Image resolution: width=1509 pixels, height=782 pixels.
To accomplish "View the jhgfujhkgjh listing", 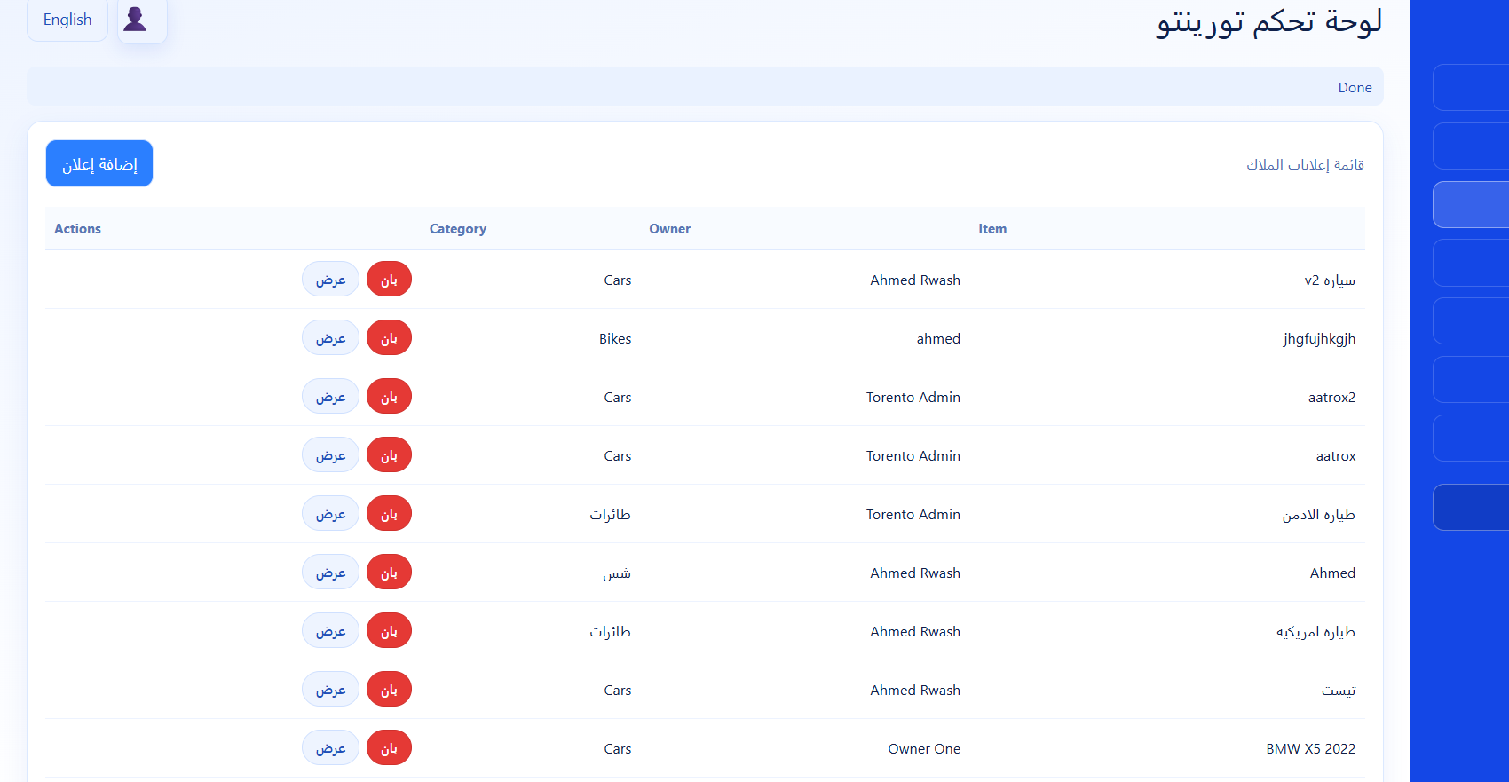I will 330,338.
